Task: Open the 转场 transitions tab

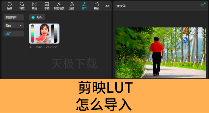Action: 34,6
